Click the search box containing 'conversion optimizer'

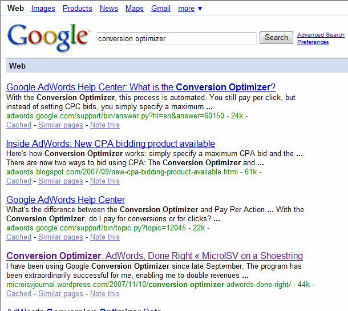click(x=176, y=38)
